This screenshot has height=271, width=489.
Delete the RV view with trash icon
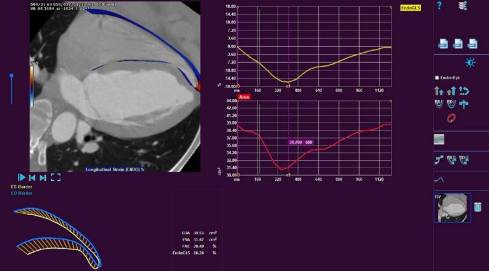(x=478, y=206)
